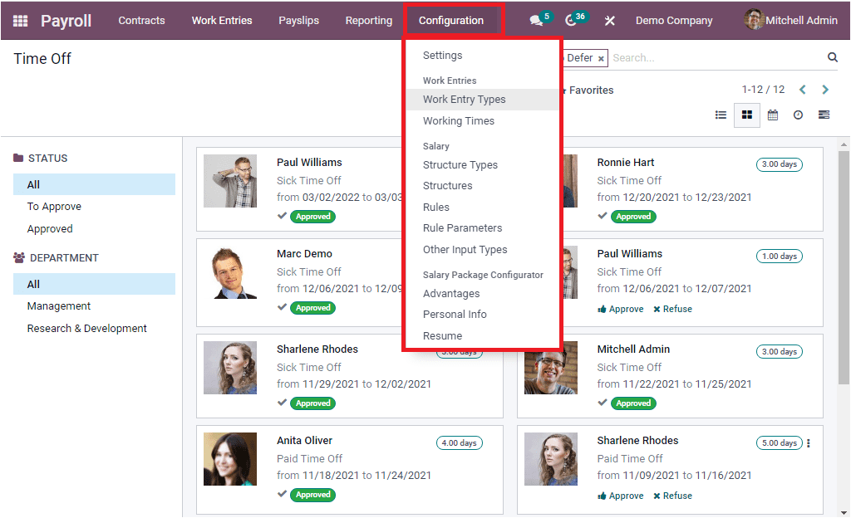Switch to calendar view
The width and height of the screenshot is (851, 518).
772,115
